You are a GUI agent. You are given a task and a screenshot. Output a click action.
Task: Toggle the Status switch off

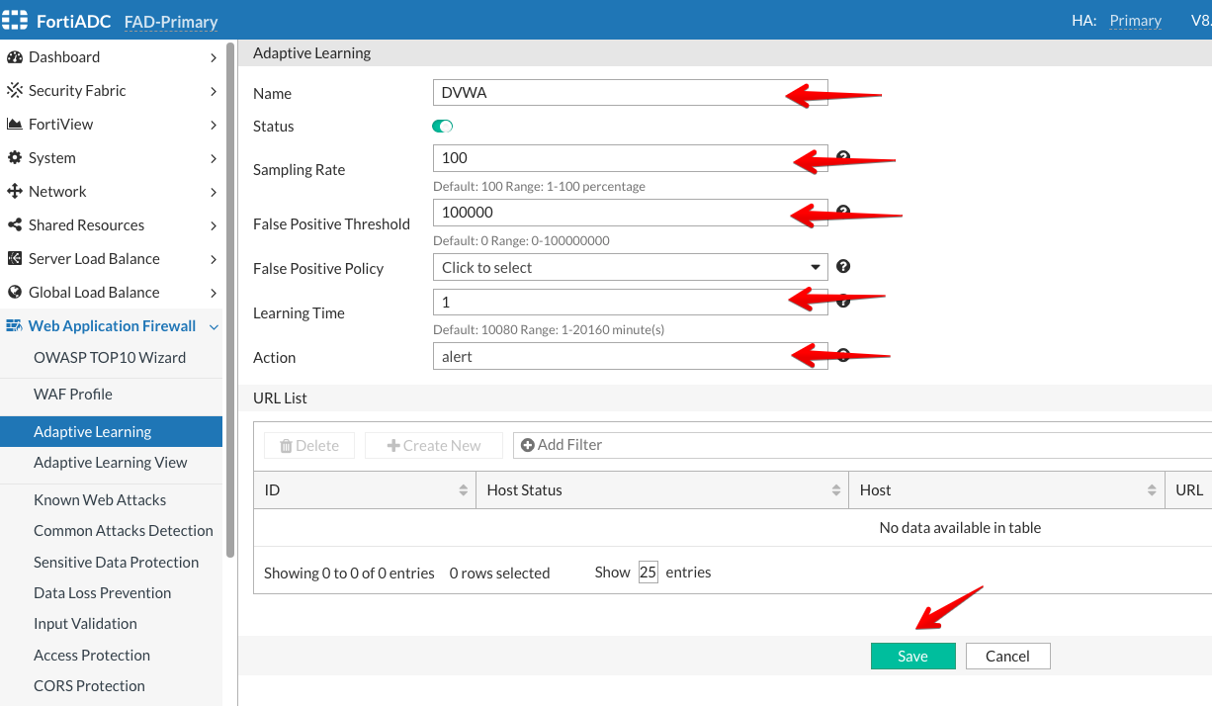coord(442,127)
